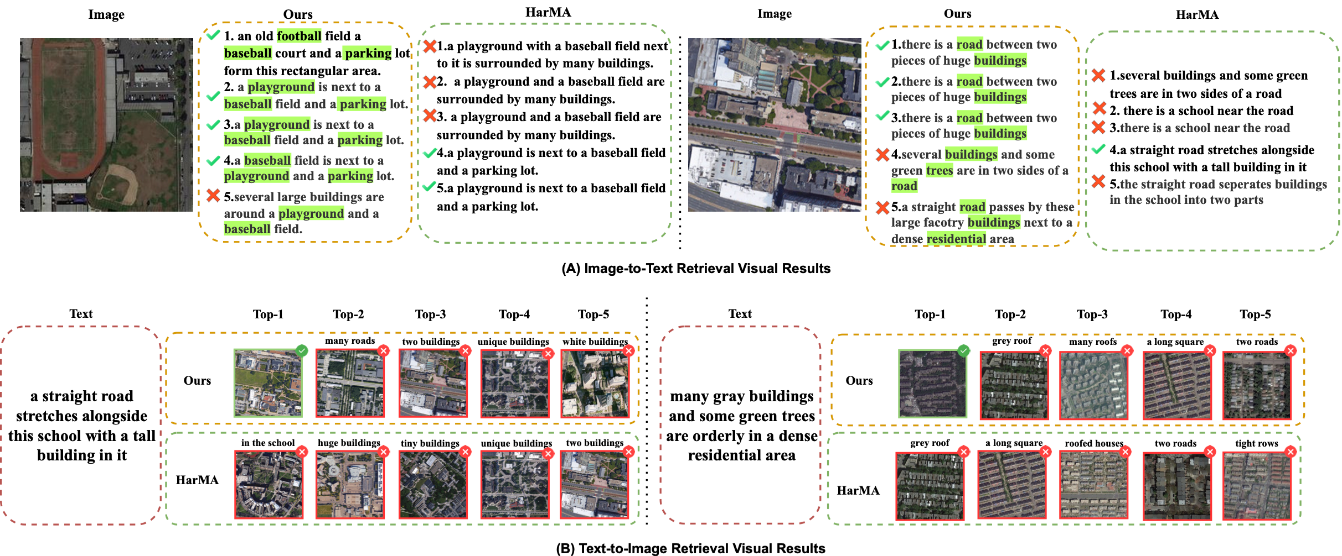Viewport: 1342px width, 556px height.
Task: Click the red cross beside "5.several large buildings are"
Action: 213,195
